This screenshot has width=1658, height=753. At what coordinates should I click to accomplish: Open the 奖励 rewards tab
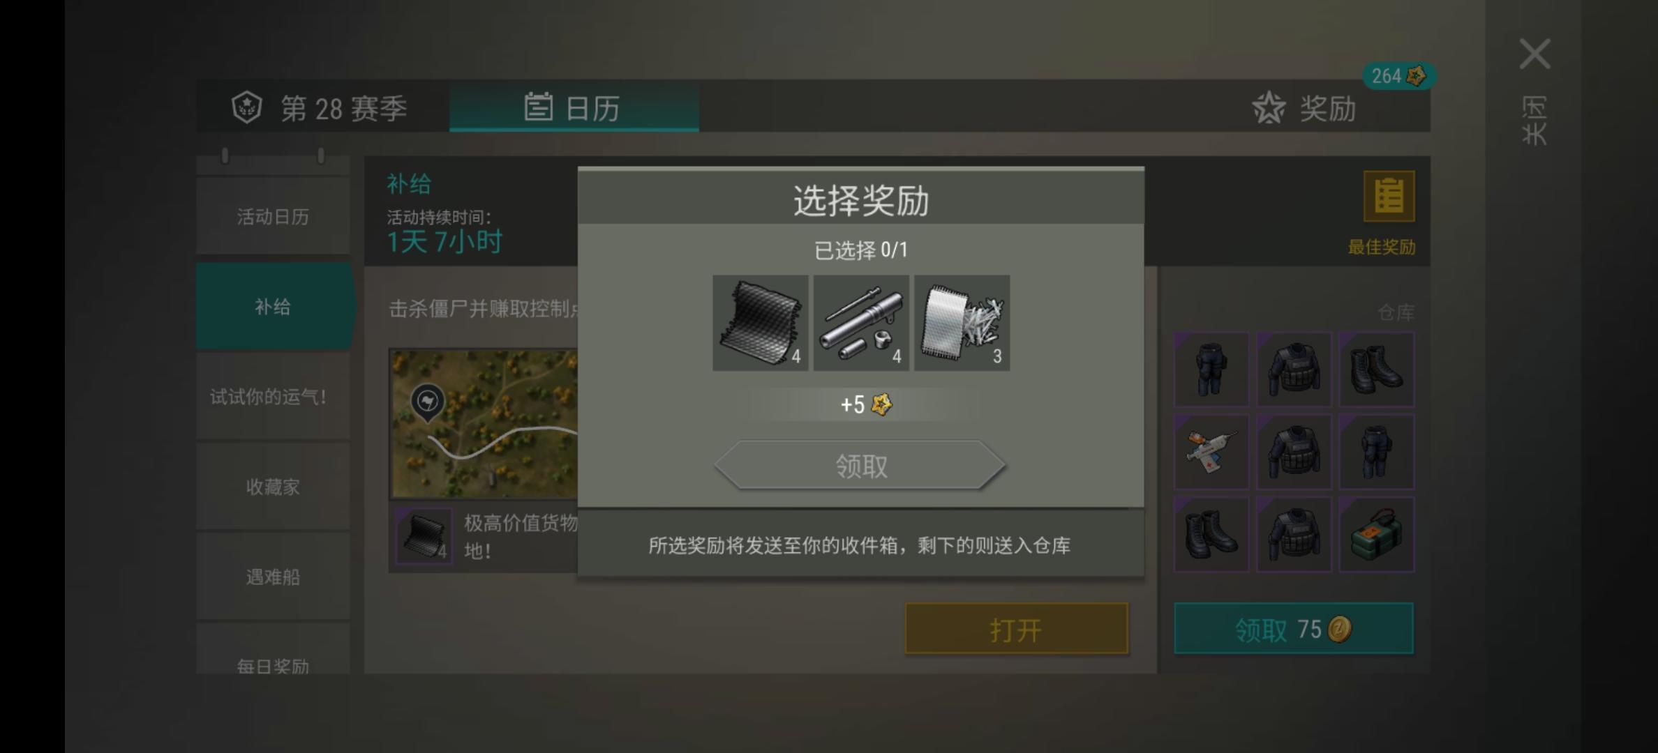point(1305,108)
